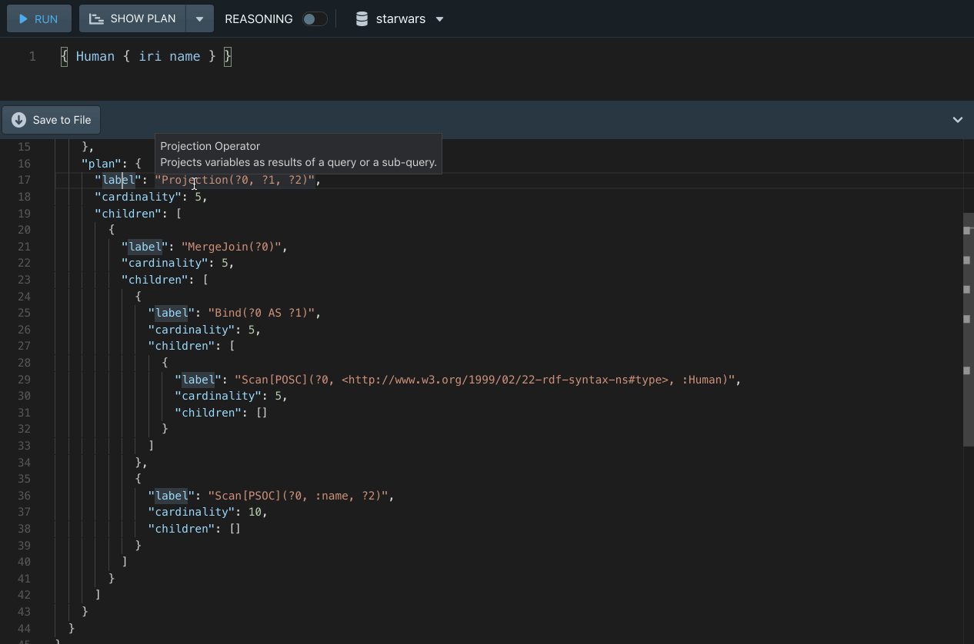Image resolution: width=974 pixels, height=644 pixels.
Task: Toggle the REASONING switch
Action: tap(314, 19)
